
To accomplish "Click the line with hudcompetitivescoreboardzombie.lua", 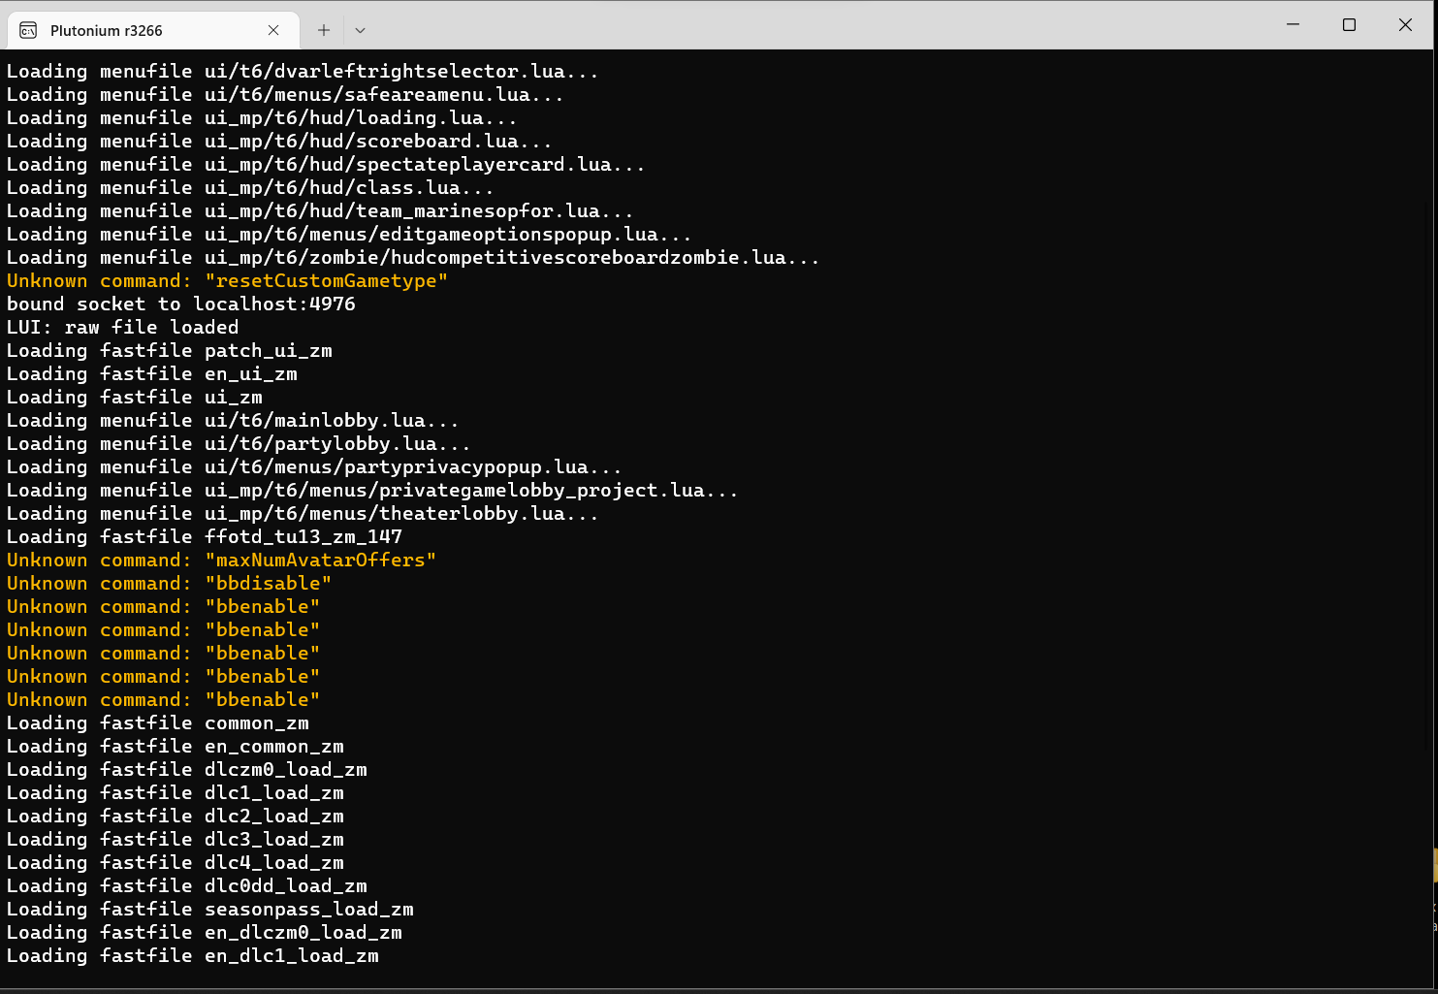I will pyautogui.click(x=413, y=257).
